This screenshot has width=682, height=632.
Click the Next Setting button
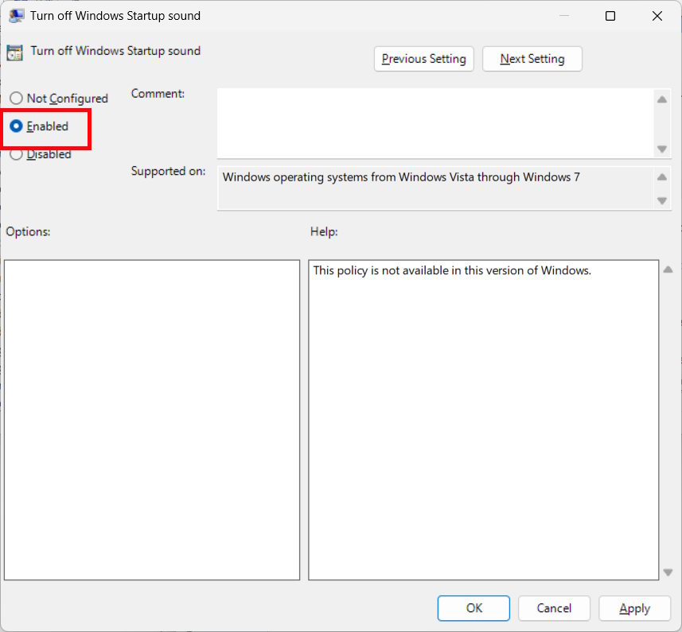click(532, 58)
